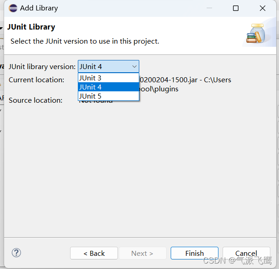Image resolution: width=279 pixels, height=269 pixels.
Task: Click the 'Select the JUnit version' description text
Action: (x=85, y=41)
